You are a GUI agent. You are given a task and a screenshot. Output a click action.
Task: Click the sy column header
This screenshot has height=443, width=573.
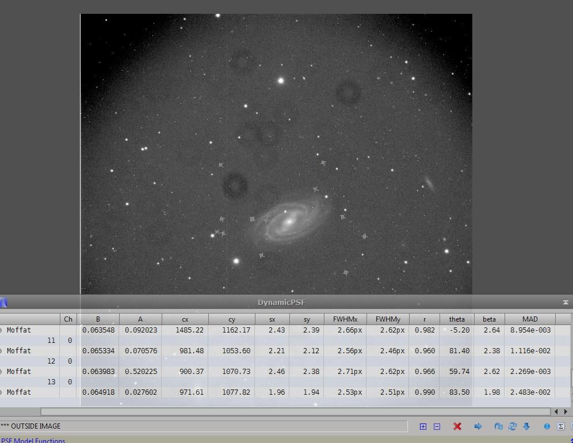tap(307, 319)
